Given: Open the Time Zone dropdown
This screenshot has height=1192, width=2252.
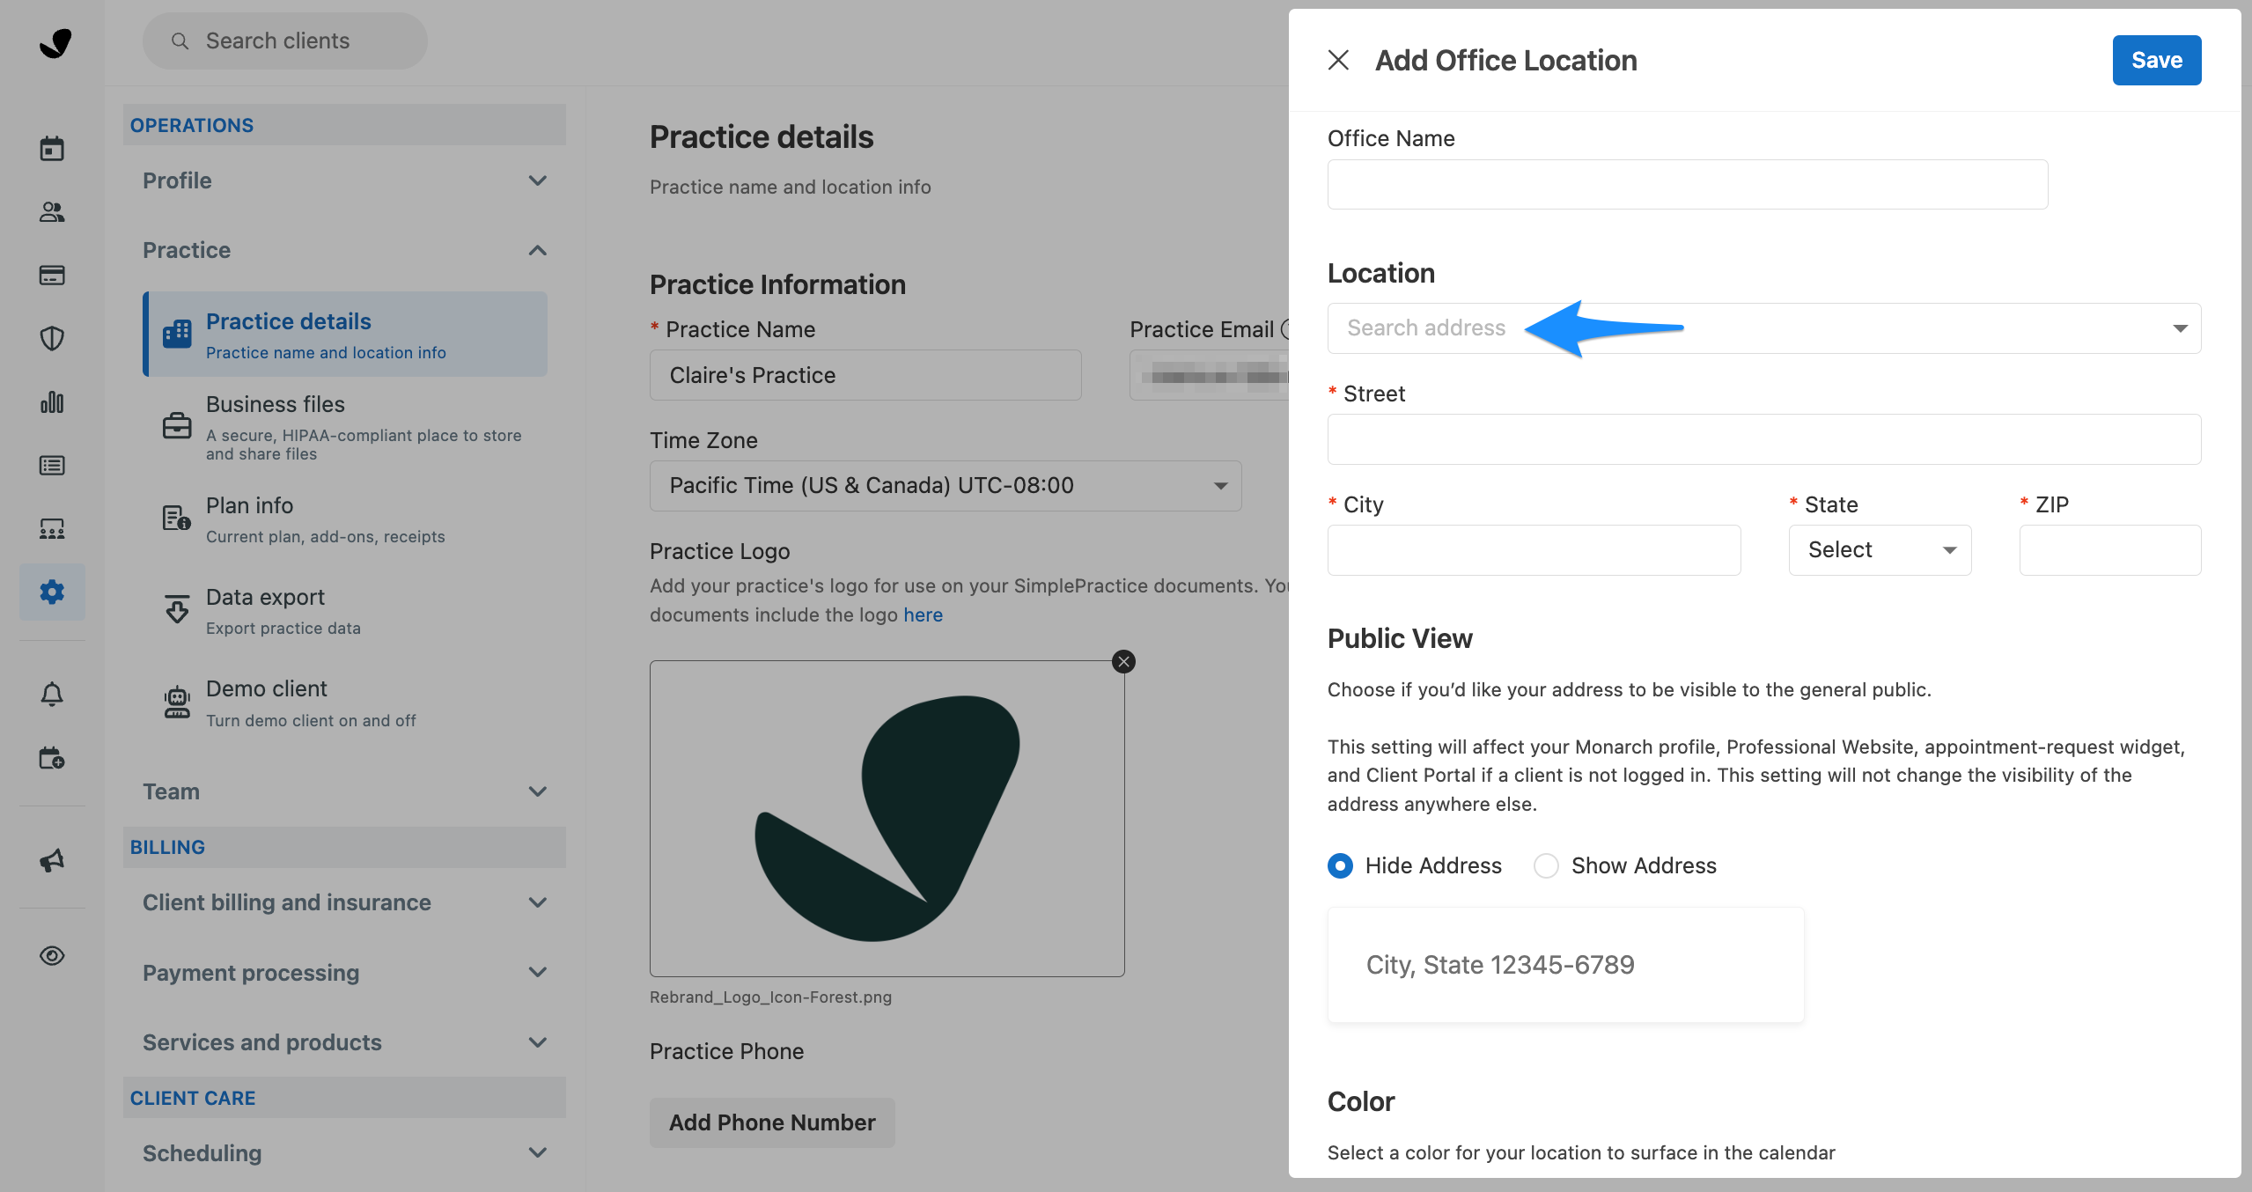Looking at the screenshot, I should click(x=946, y=486).
